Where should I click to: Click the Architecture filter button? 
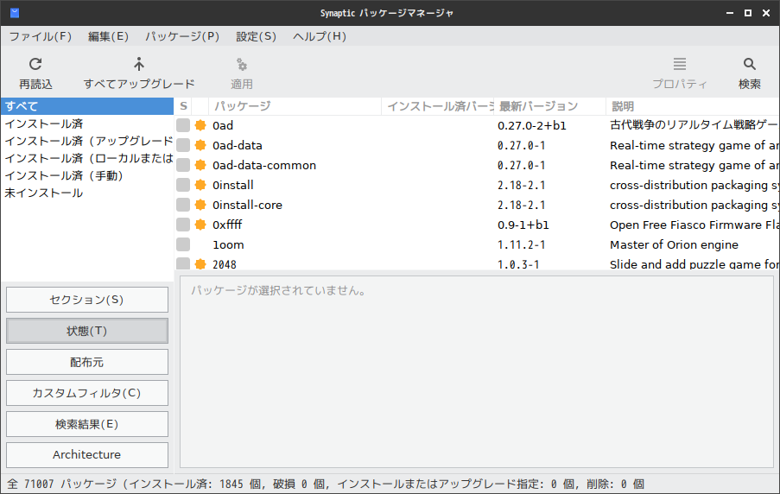point(87,454)
